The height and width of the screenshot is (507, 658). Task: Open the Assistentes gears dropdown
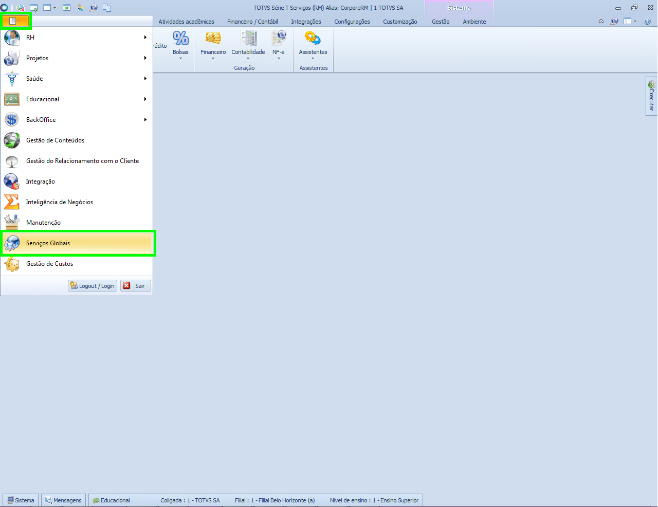(313, 45)
